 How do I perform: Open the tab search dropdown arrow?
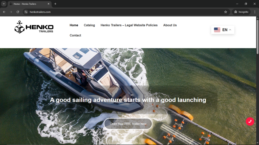[x=4, y=4]
